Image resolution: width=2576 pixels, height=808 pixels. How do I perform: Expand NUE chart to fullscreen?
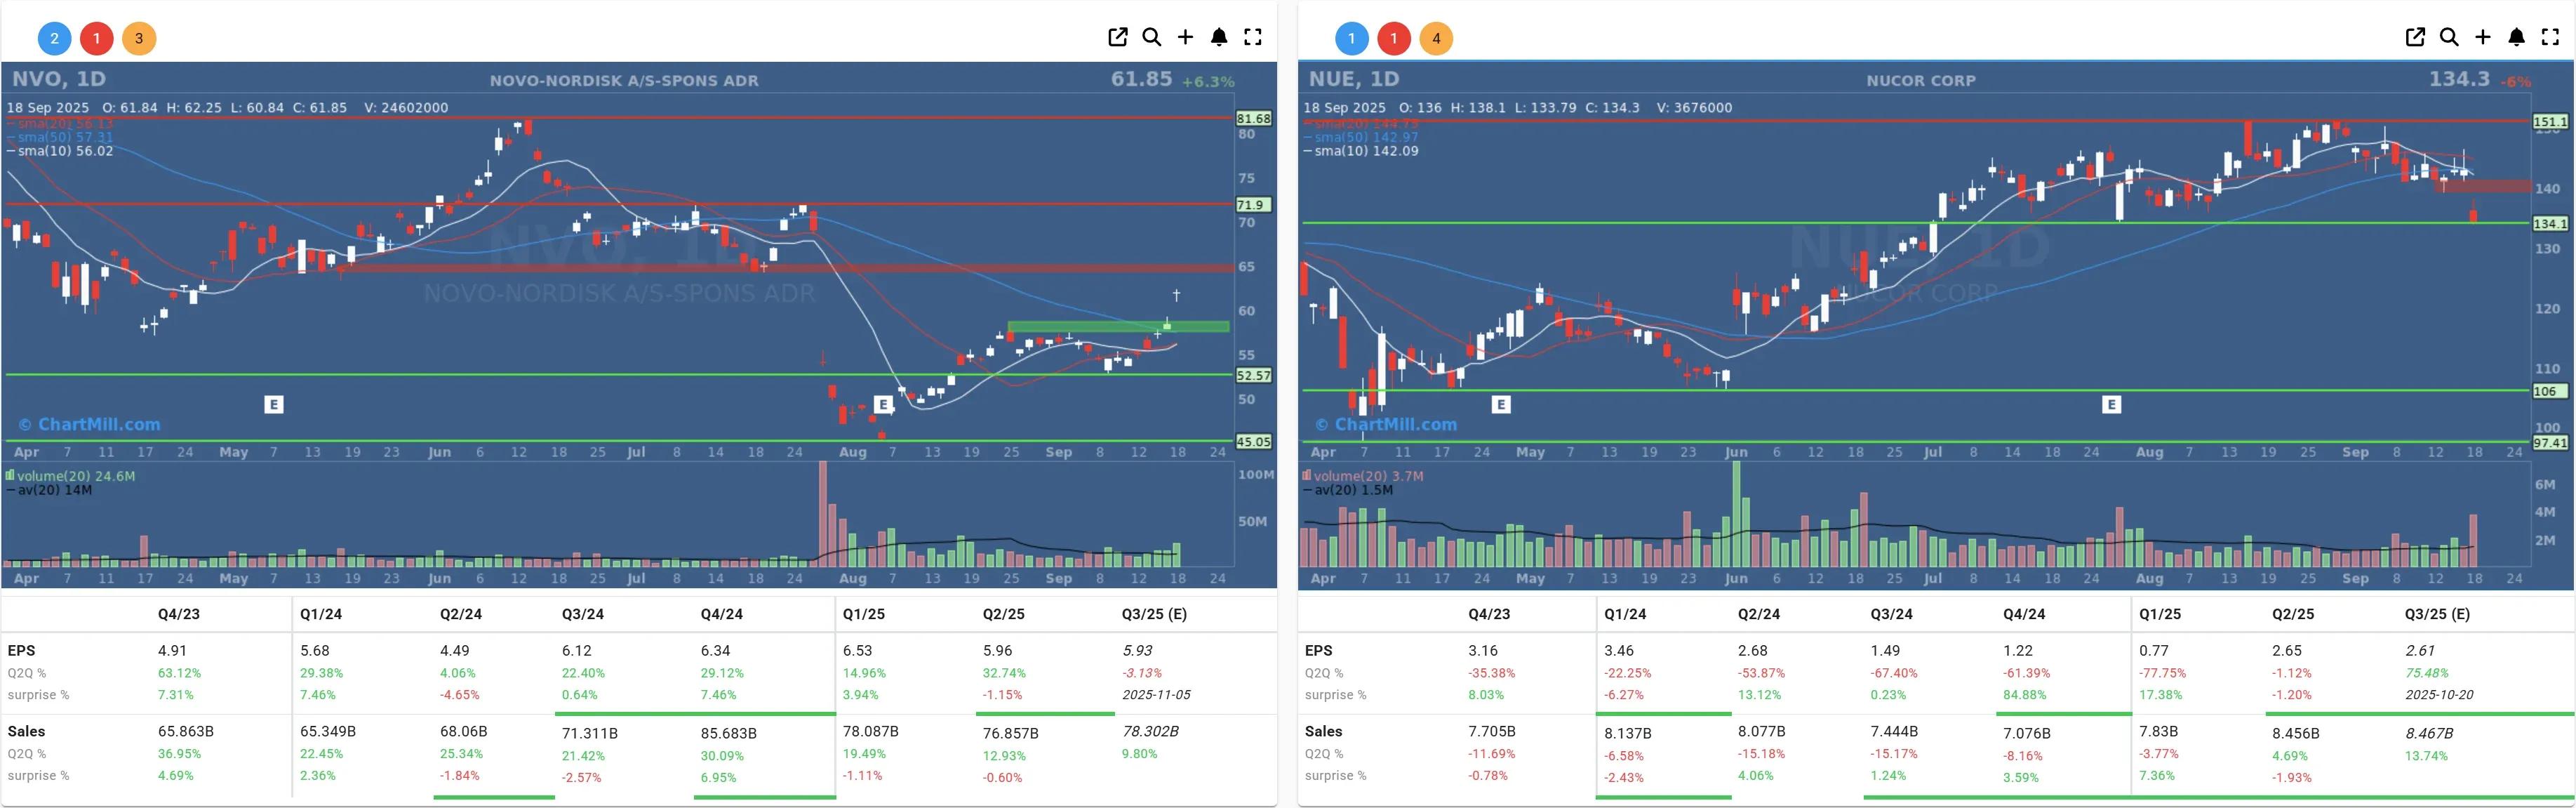(x=2550, y=37)
